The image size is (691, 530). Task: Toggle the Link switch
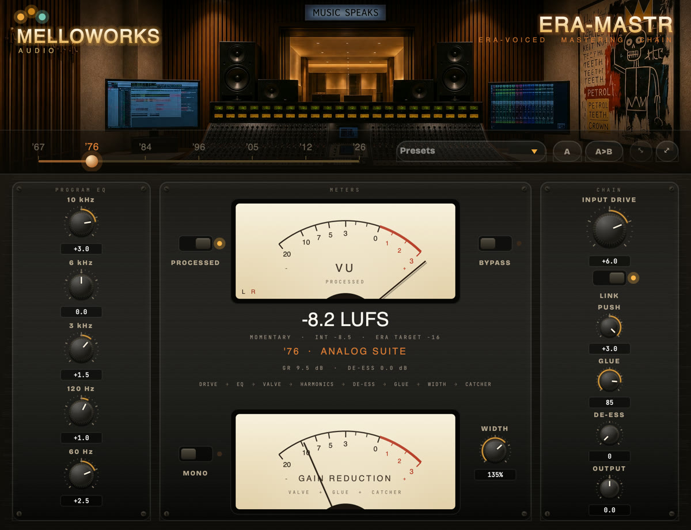609,278
